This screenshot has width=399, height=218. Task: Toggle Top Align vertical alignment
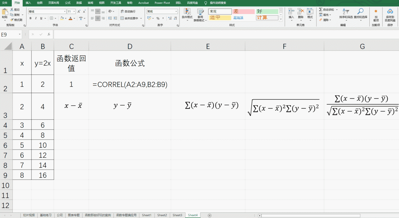(x=92, y=11)
